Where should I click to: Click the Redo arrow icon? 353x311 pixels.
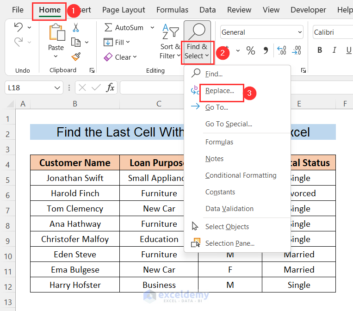click(x=19, y=42)
